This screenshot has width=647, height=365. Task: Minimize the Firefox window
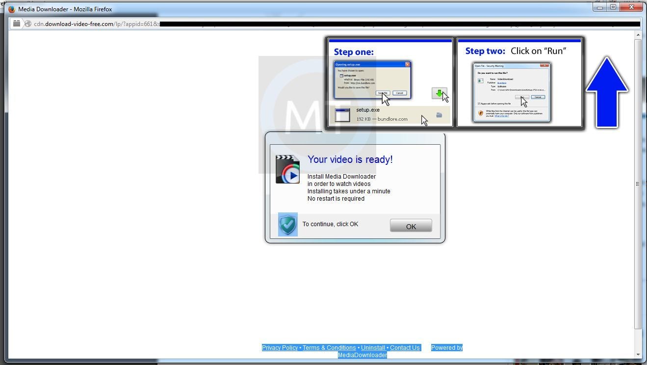pyautogui.click(x=599, y=7)
